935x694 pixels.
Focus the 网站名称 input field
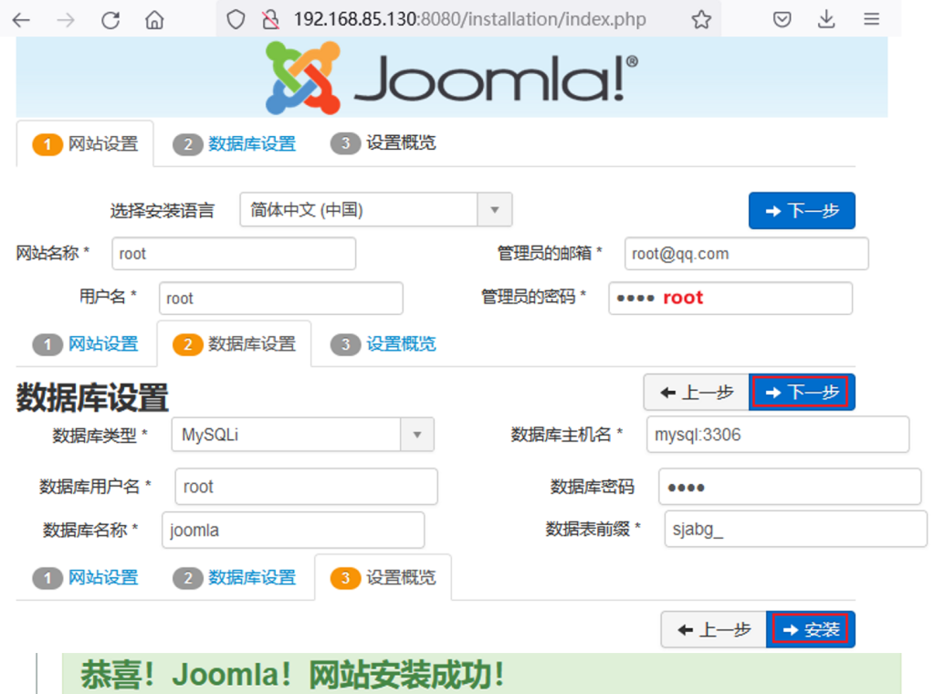tap(234, 253)
